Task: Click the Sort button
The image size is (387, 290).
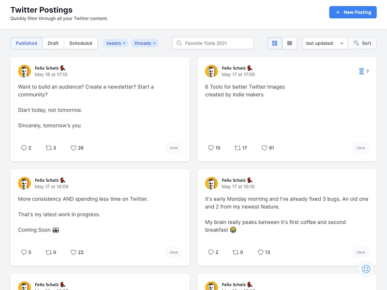Action: click(x=362, y=43)
